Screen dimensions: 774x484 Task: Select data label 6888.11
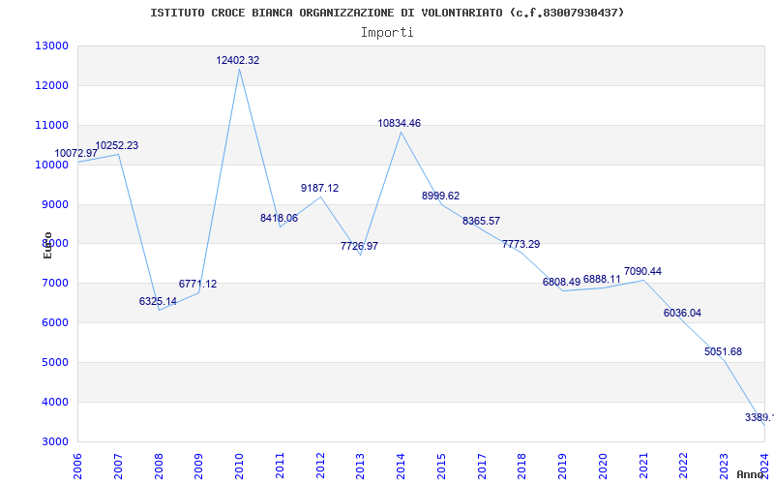click(602, 279)
